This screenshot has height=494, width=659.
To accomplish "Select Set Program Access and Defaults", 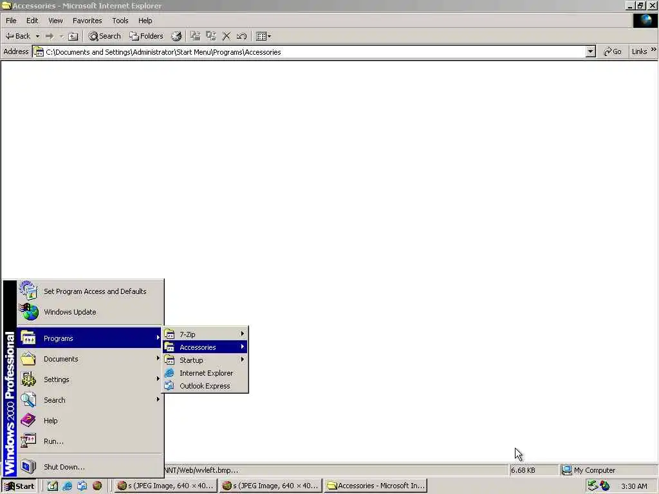I will (x=90, y=291).
